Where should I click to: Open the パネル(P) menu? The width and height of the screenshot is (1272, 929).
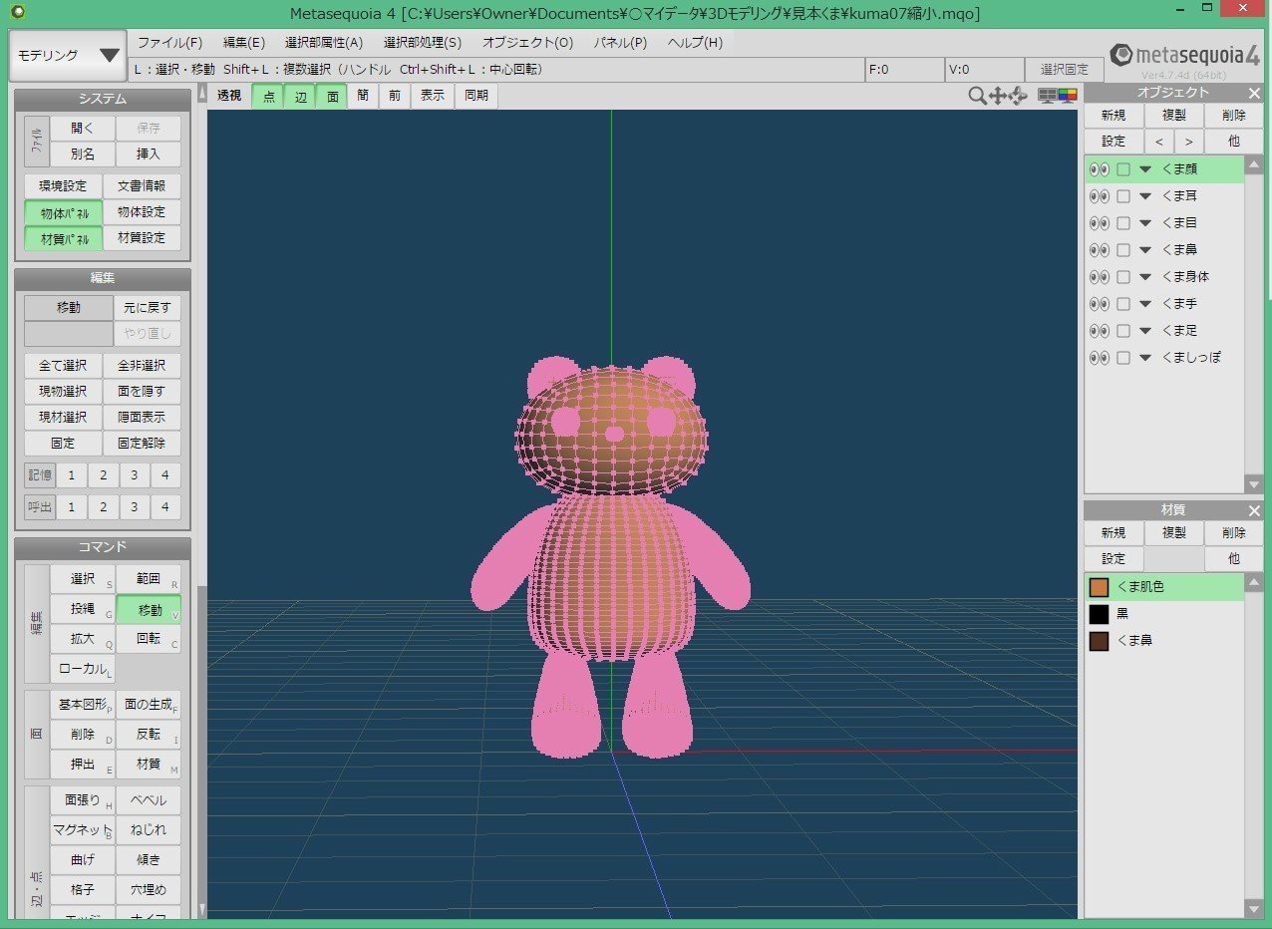(620, 43)
